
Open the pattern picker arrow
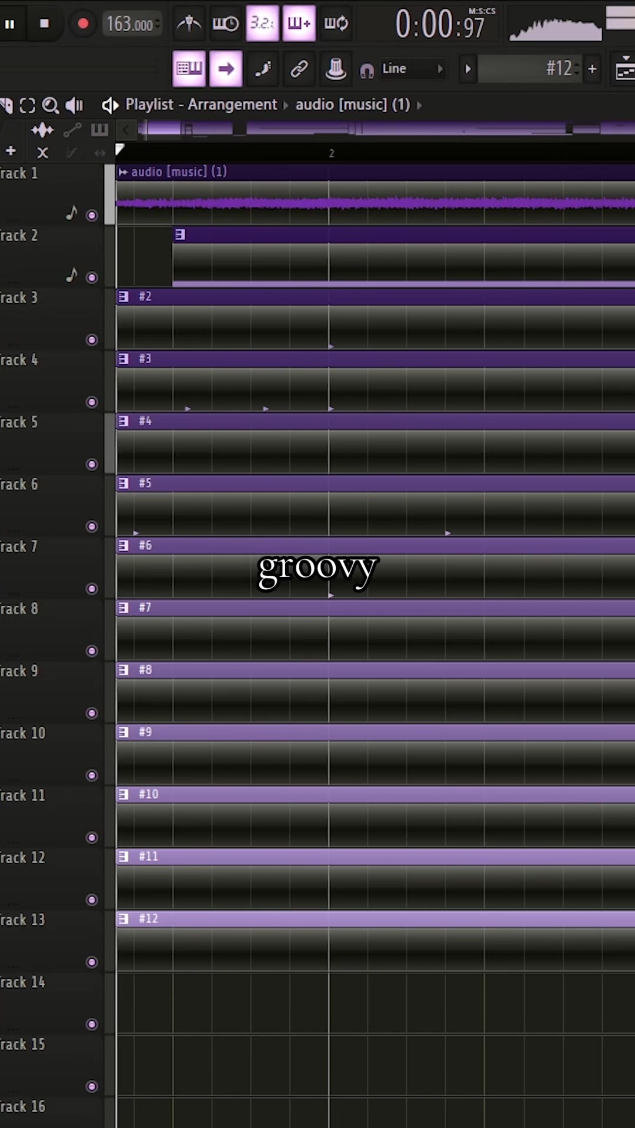tap(468, 69)
